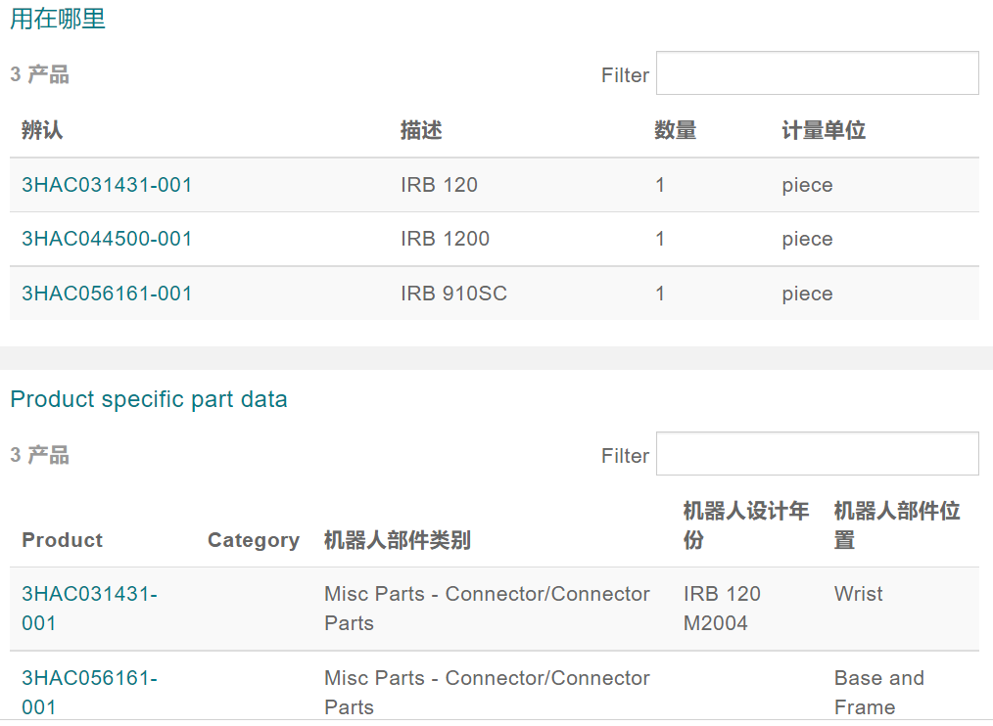Open link 3HAC031431-001 in 用在哪里 table
Screen dimensions: 993x726
107,185
